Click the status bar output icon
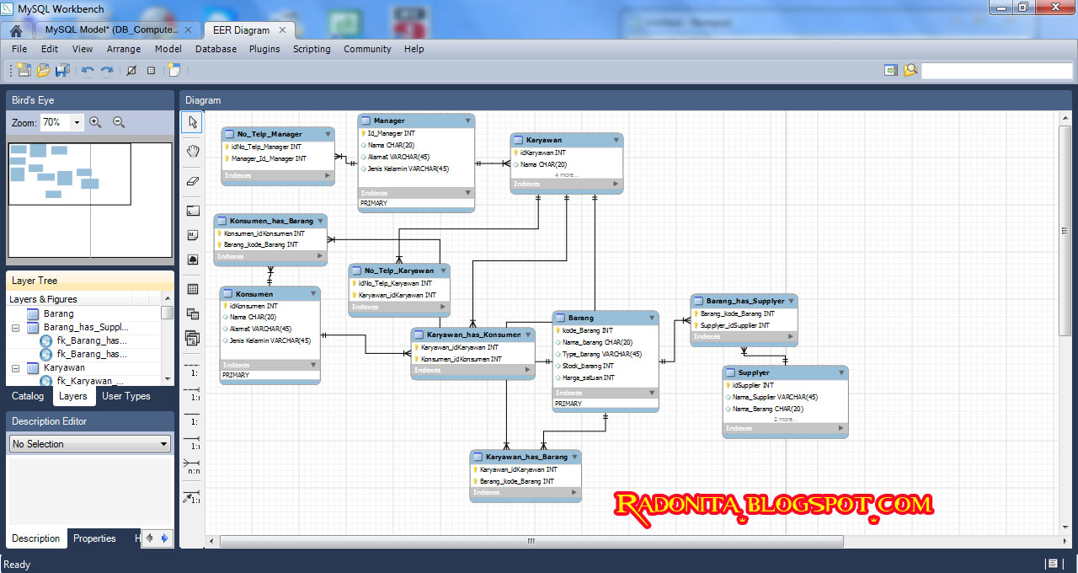Screen dimensions: 1078x573 point(1053,563)
